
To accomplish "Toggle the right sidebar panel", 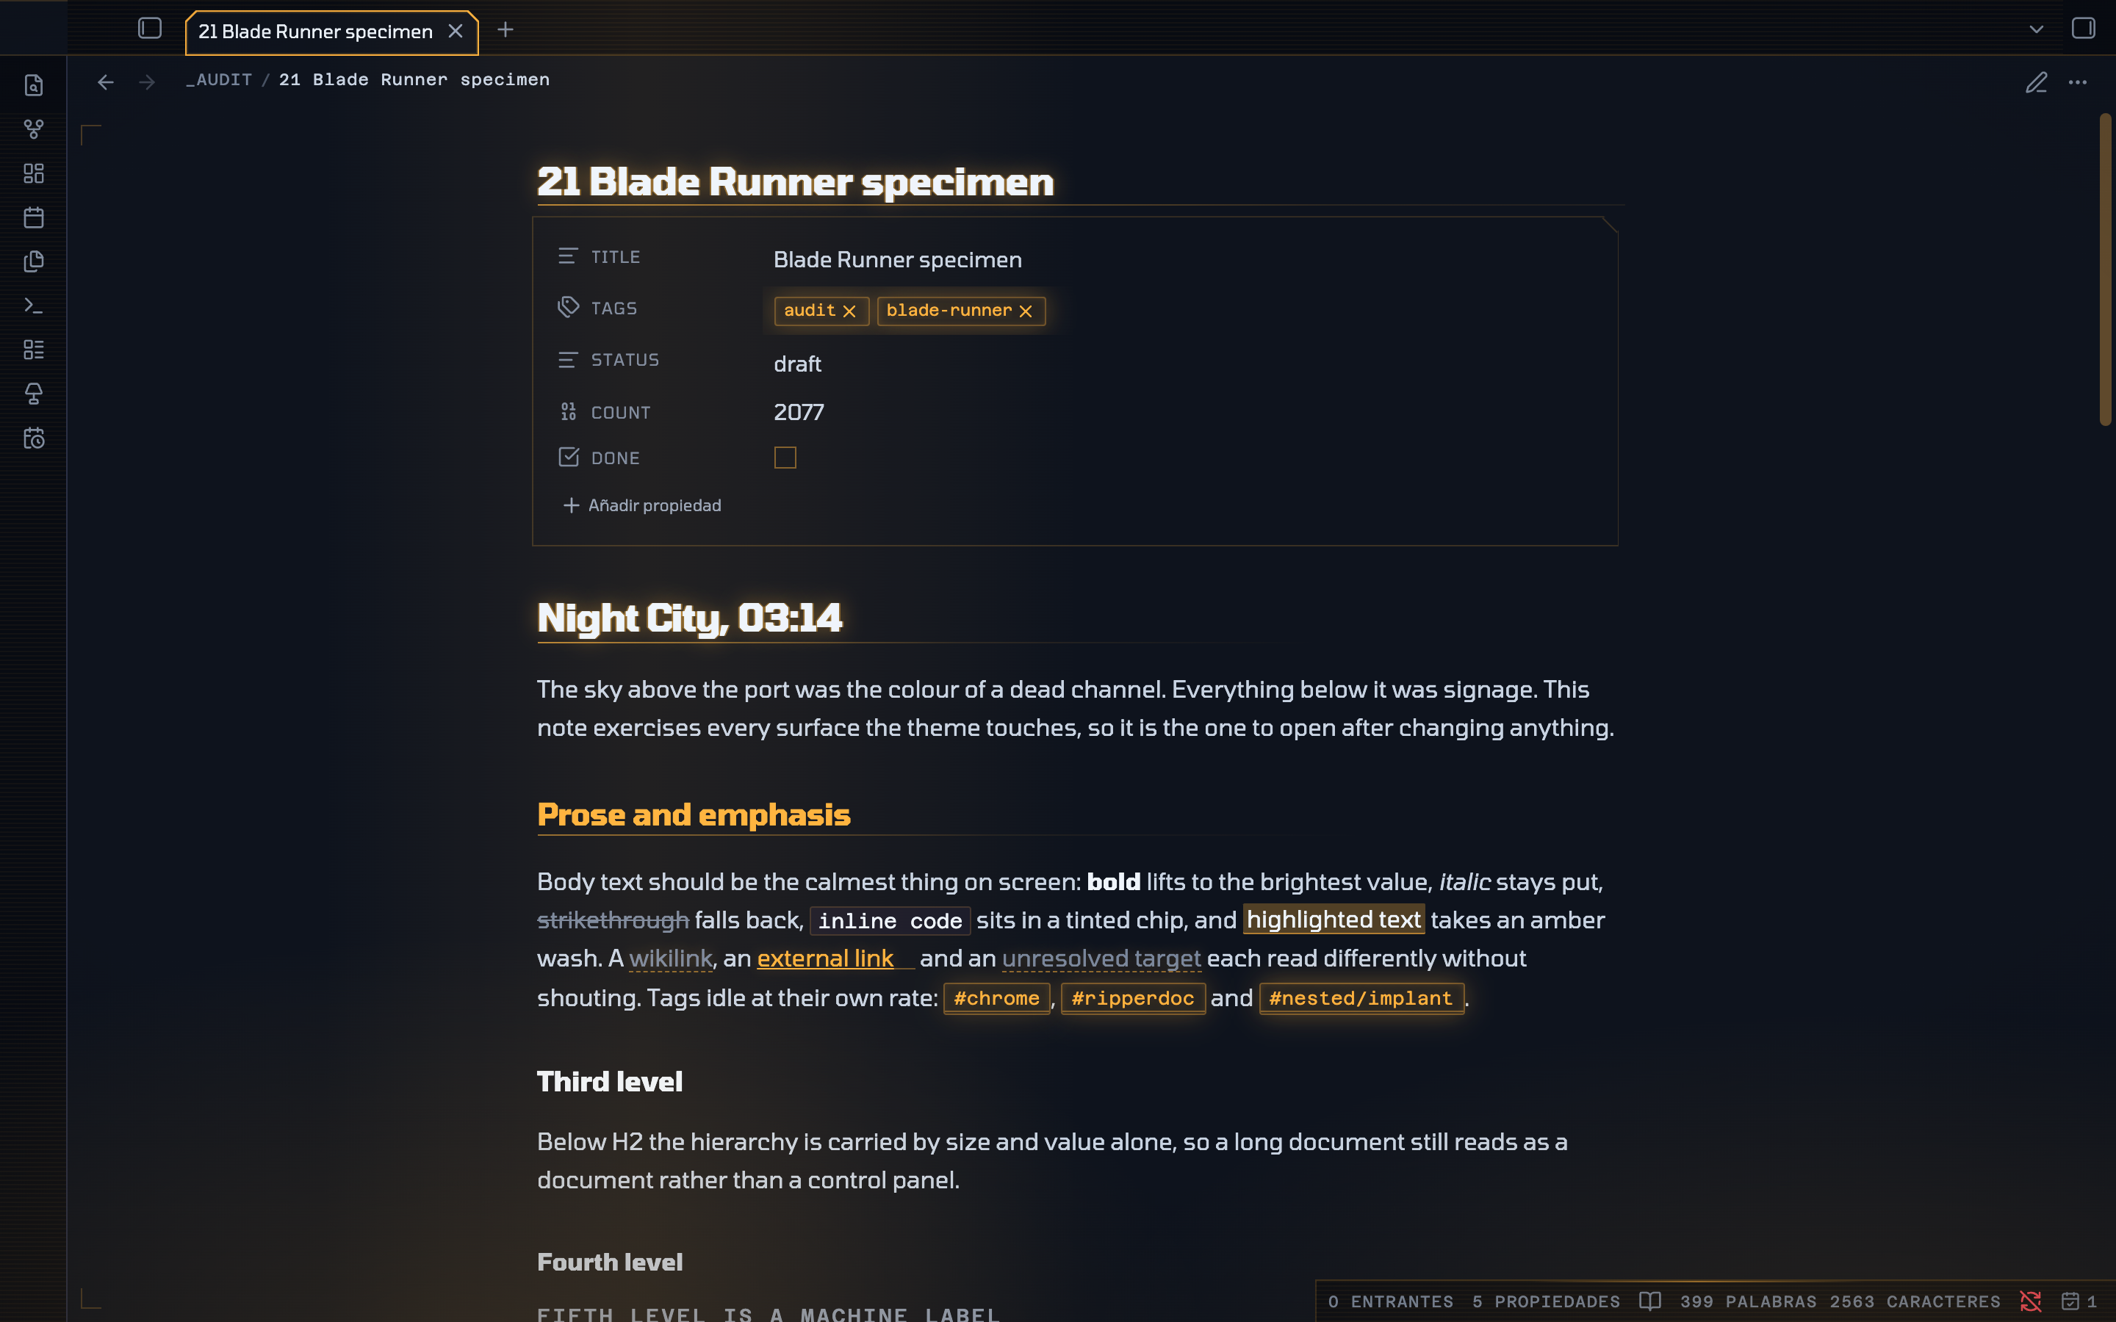I will (x=2083, y=29).
